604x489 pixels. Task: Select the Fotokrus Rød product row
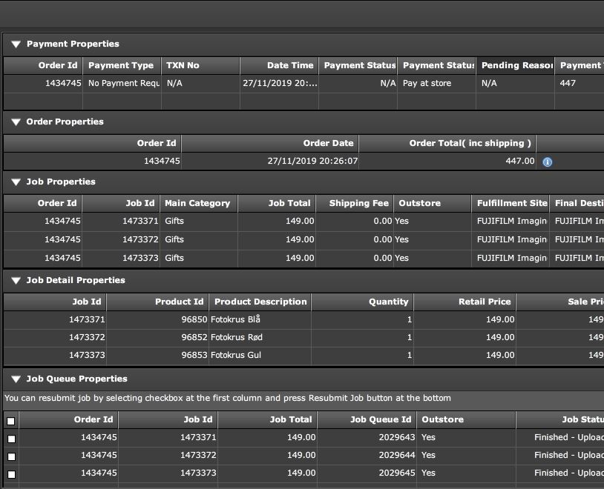coord(303,337)
